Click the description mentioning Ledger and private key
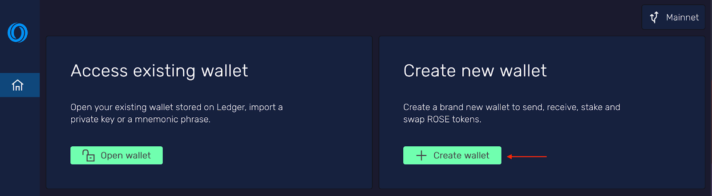This screenshot has height=196, width=712. click(x=177, y=113)
